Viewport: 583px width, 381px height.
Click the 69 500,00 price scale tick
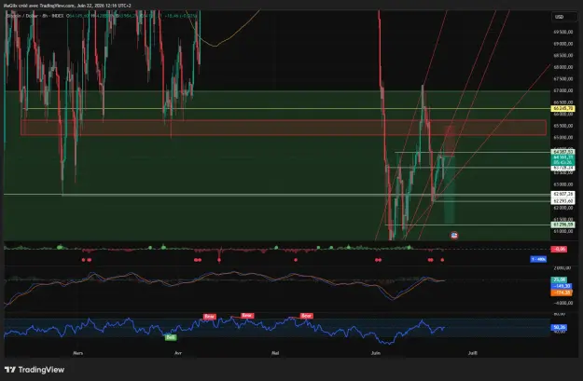point(562,32)
